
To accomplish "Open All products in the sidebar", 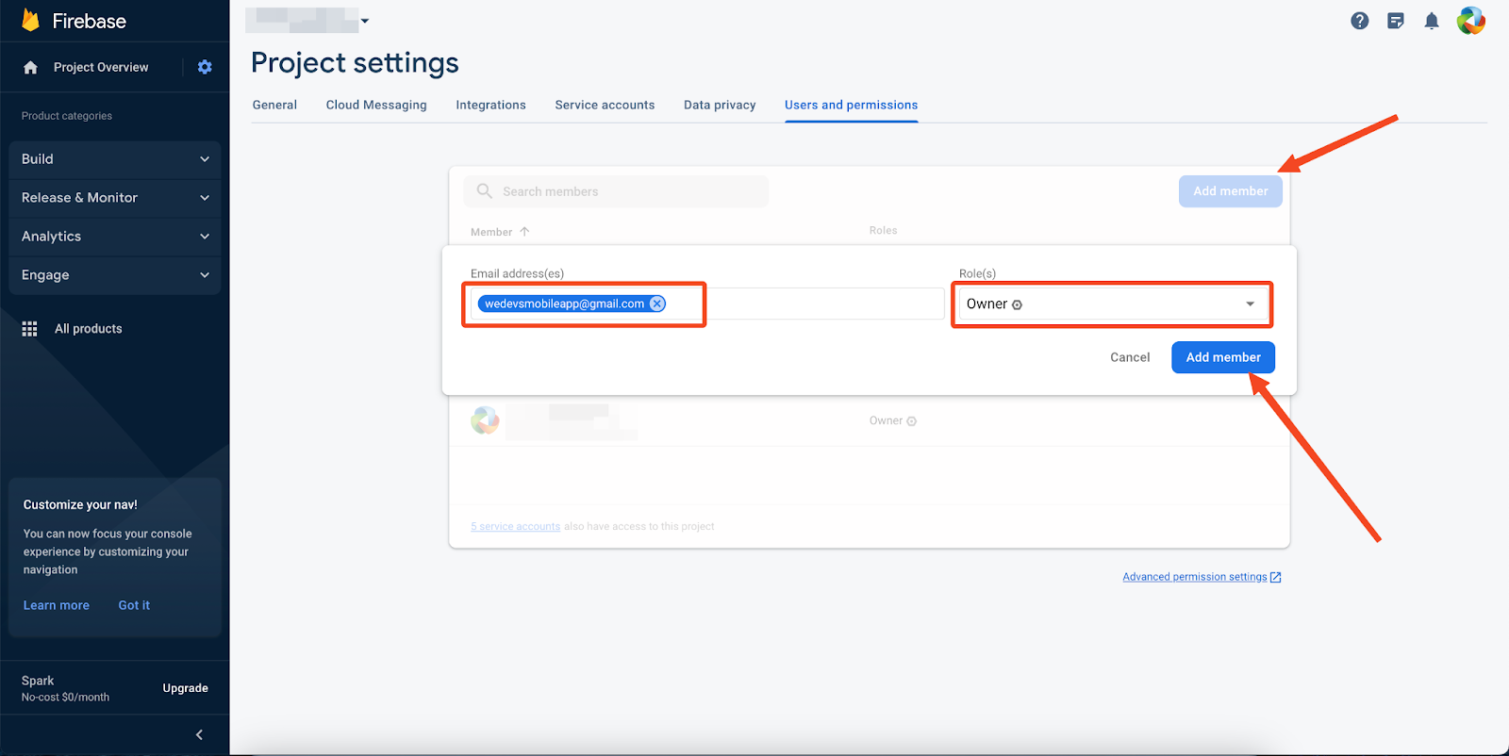I will point(89,329).
